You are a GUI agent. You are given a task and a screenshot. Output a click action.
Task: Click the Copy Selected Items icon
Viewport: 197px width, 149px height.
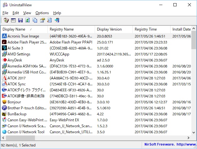(x=35, y=20)
